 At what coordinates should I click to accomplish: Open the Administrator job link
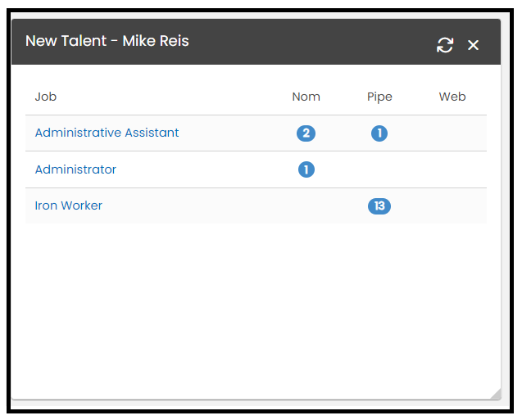(x=75, y=169)
